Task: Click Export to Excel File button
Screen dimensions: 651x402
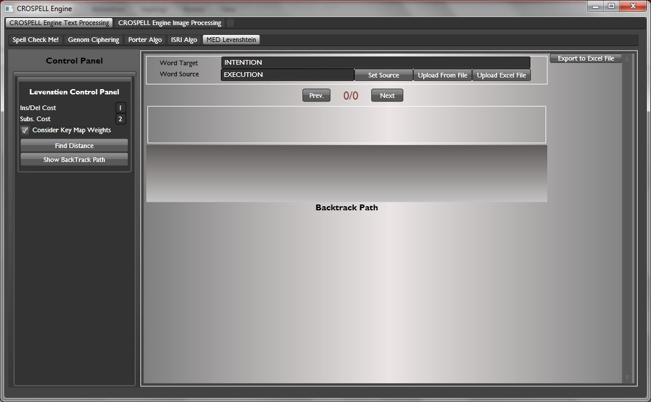Action: [x=586, y=58]
